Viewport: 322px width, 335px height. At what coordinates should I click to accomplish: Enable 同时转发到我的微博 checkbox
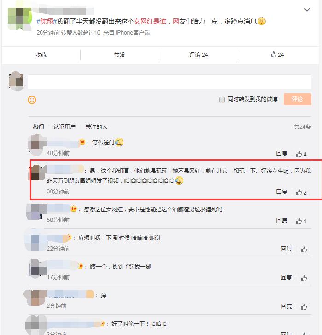222,100
